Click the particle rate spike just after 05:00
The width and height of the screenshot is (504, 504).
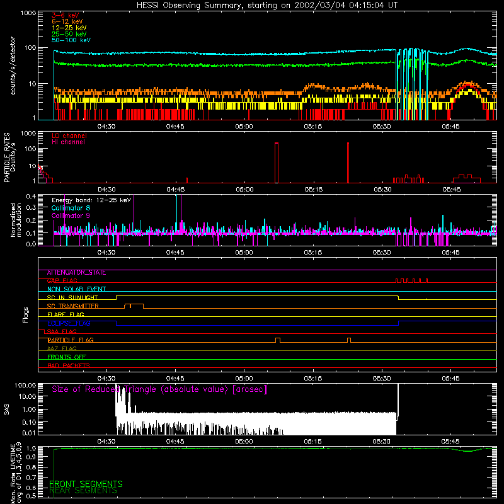(277, 163)
